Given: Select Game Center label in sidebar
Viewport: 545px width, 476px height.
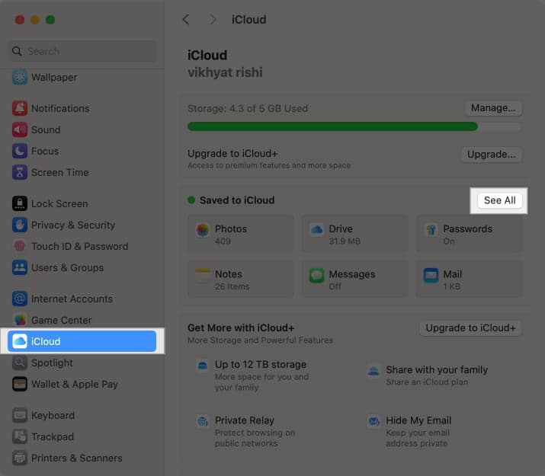Looking at the screenshot, I should tap(62, 320).
